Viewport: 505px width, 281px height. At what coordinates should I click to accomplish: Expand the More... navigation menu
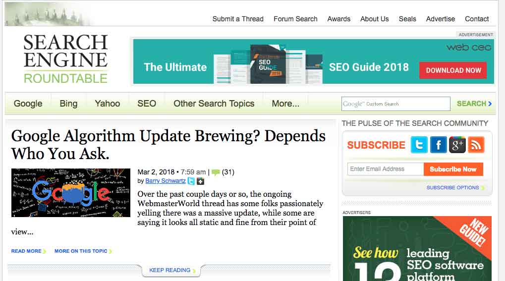[285, 104]
